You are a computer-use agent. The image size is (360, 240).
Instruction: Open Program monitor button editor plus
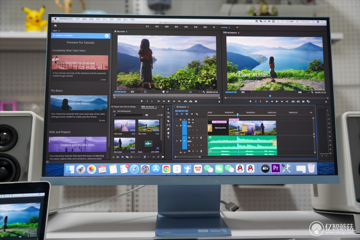pyautogui.click(x=326, y=101)
